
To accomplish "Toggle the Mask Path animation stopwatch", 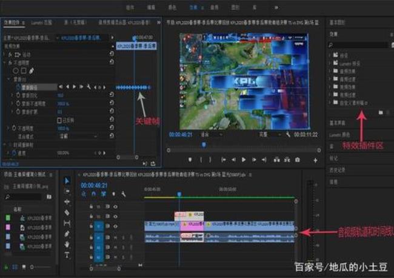I will point(18,87).
